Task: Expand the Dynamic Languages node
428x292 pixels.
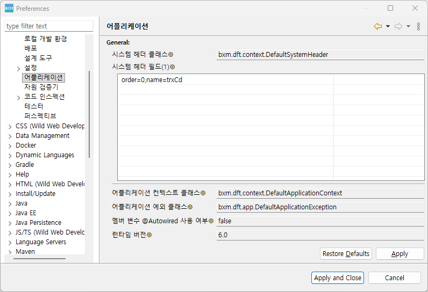Action: pos(10,156)
